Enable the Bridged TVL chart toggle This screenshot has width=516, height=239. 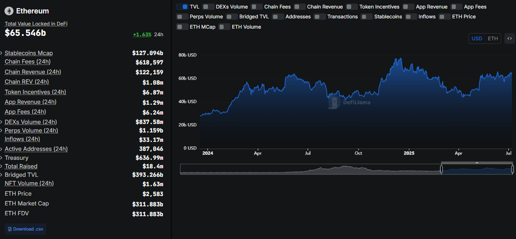(x=232, y=17)
